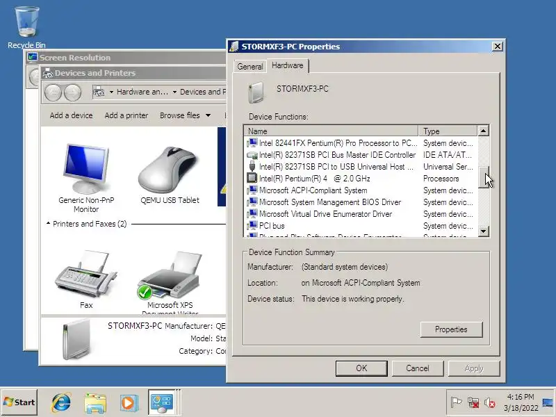This screenshot has width=556, height=417.
Task: Click the Hardware an... breadcrumb
Action: (142, 92)
